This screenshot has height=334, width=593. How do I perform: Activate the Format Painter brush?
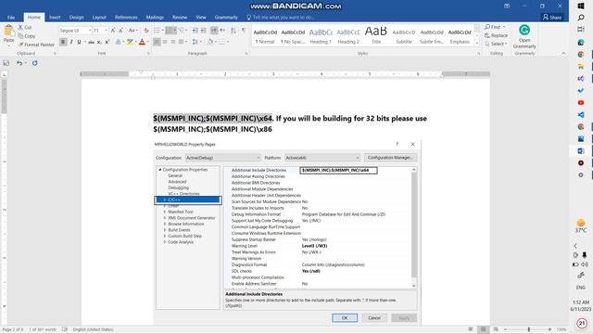(x=20, y=45)
